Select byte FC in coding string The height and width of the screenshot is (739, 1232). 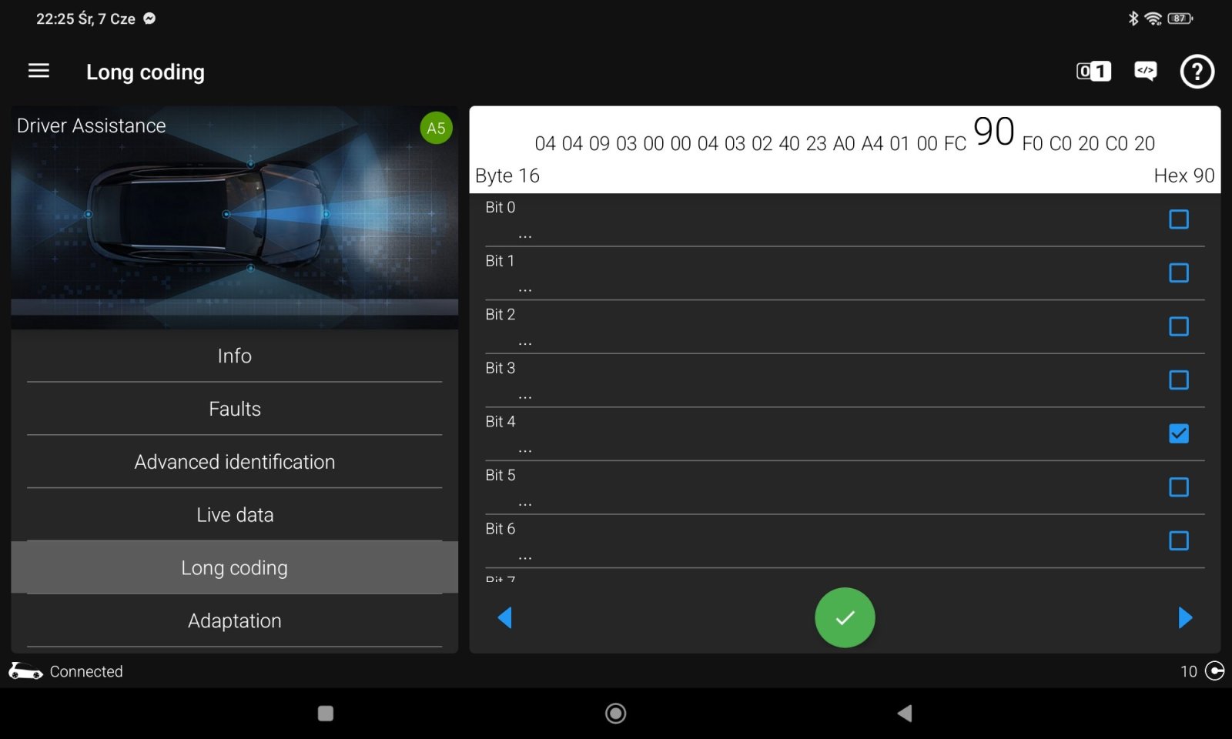(x=955, y=144)
